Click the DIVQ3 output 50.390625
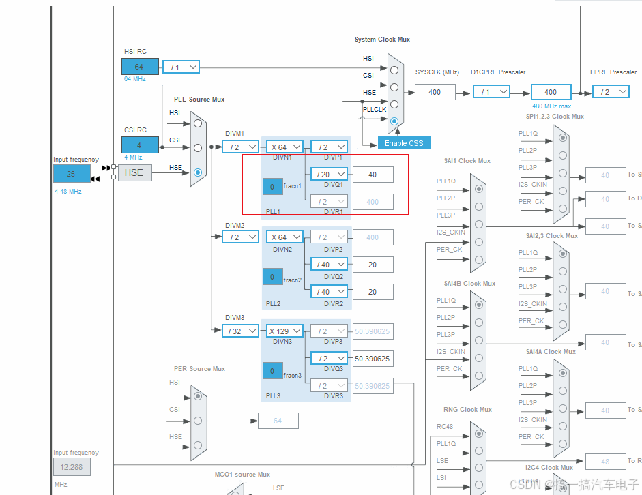 [373, 359]
